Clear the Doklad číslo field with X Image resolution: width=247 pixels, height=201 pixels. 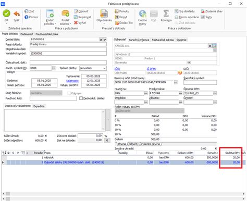101,40
